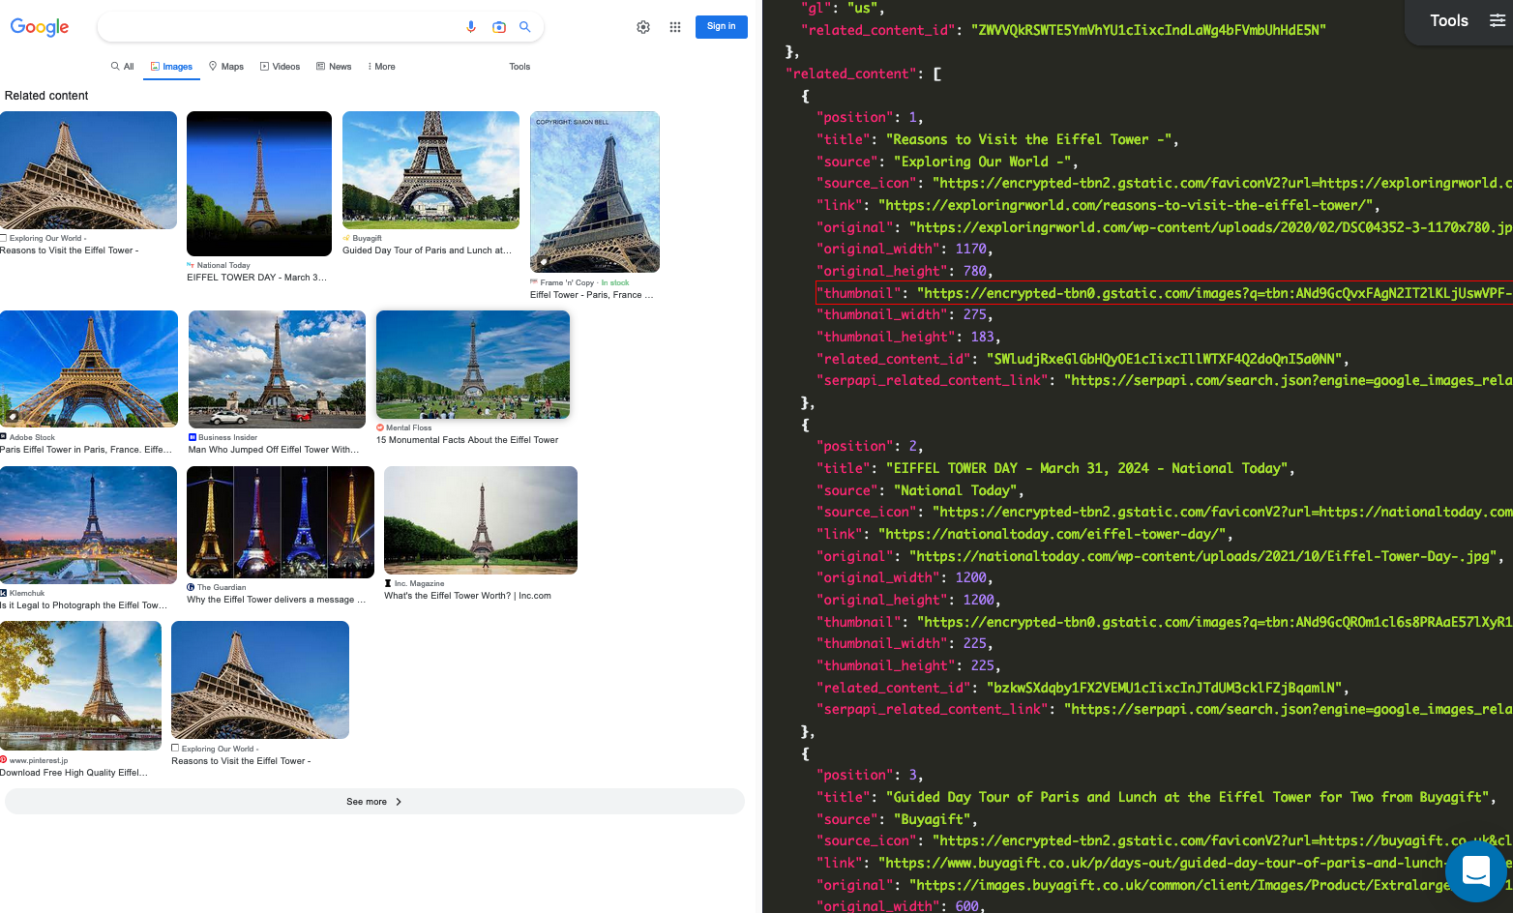Image resolution: width=1513 pixels, height=913 pixels.
Task: Click Business Insider source favicon
Action: [193, 437]
